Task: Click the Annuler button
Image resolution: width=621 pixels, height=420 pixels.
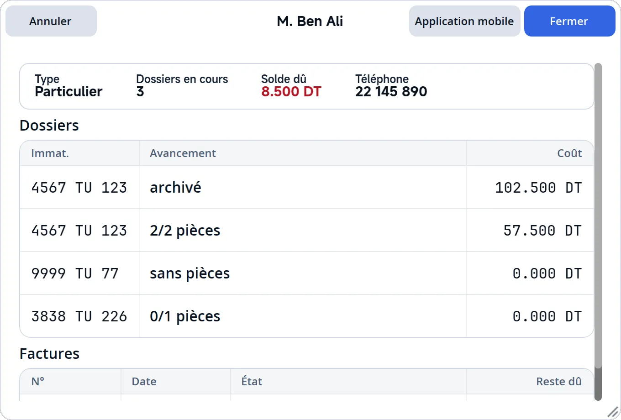Action: [51, 21]
